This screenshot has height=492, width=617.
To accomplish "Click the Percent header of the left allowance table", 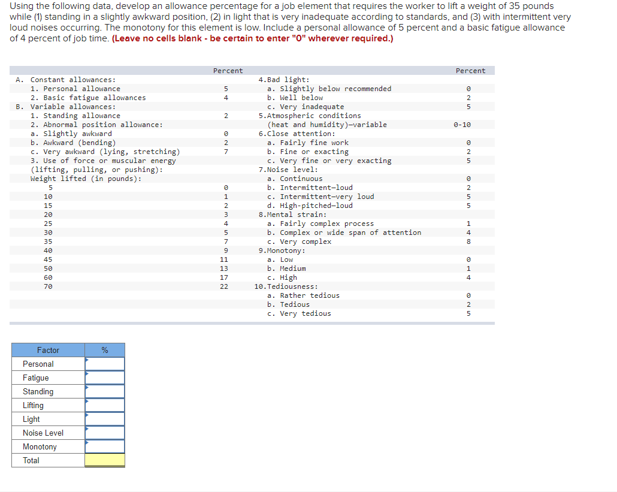I will coord(228,71).
